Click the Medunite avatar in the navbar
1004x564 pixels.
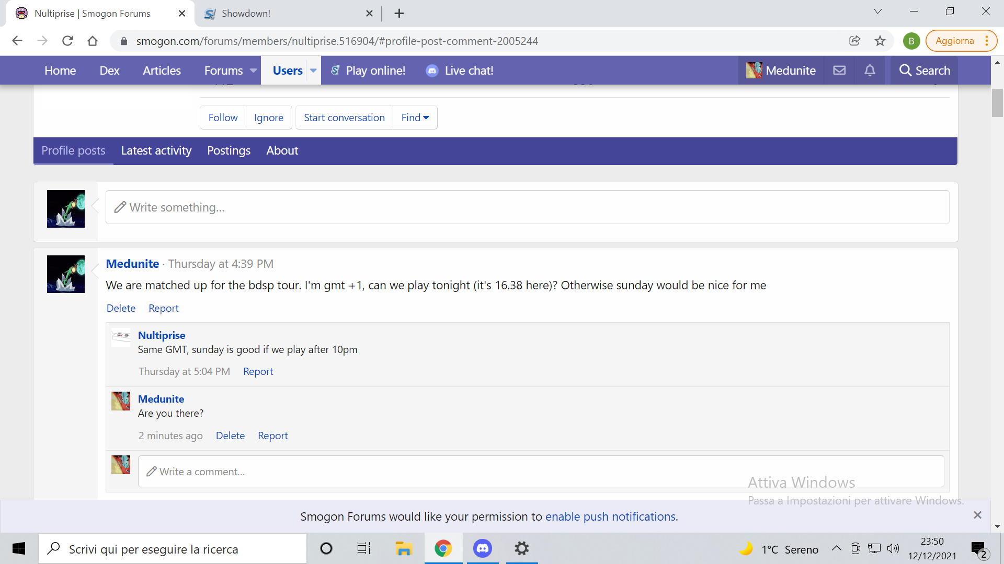754,70
